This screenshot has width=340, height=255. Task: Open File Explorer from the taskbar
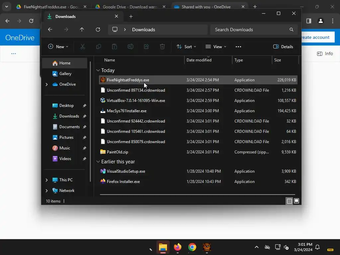163,247
